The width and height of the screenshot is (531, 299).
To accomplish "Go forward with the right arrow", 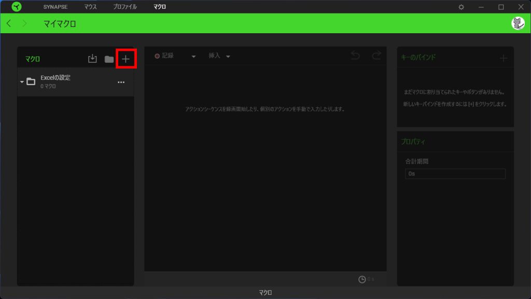I will [x=24, y=23].
